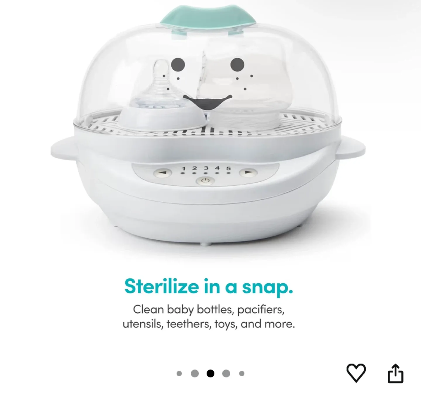This screenshot has width=421, height=399.
Task: Click the number 1 indicator on the control panel
Action: pos(183,169)
